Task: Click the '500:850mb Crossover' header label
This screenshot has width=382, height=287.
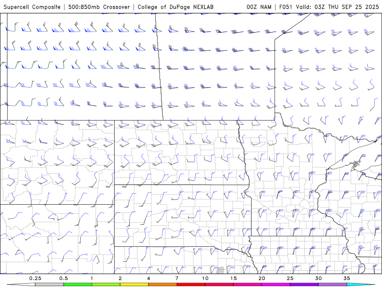Action: tap(99, 7)
